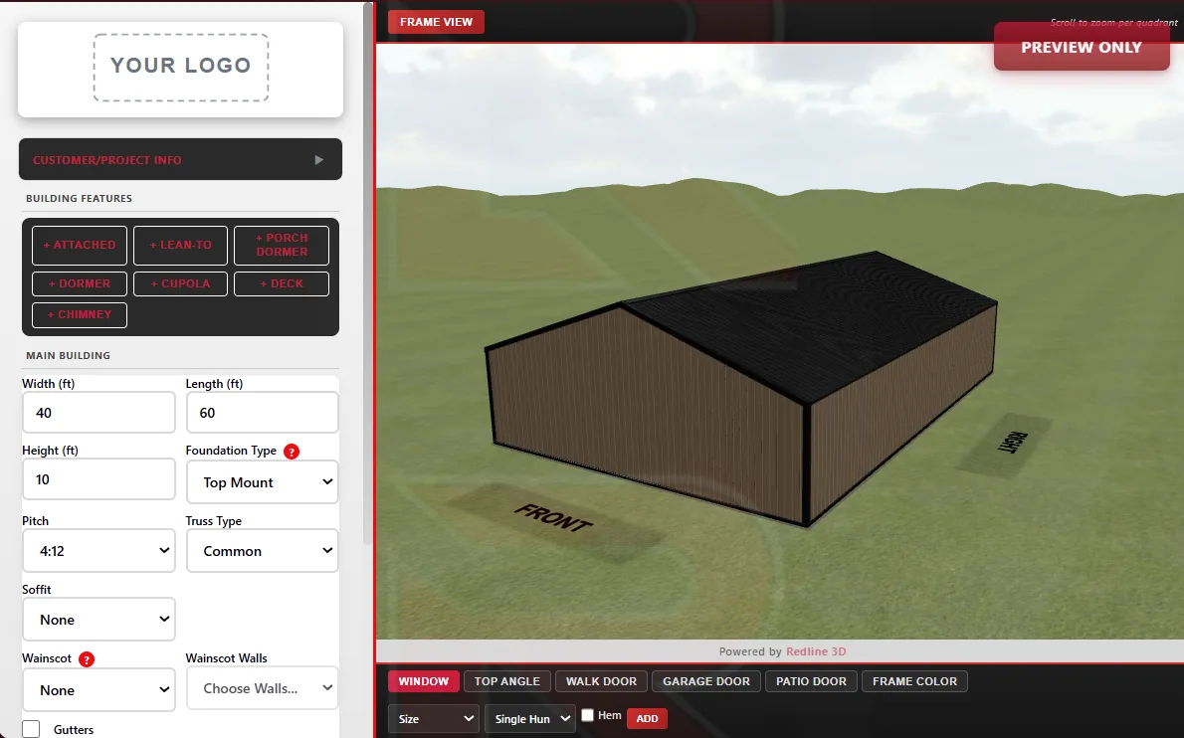Viewport: 1184px width, 738px height.
Task: Click the Length (ft) input field
Action: pos(262,413)
